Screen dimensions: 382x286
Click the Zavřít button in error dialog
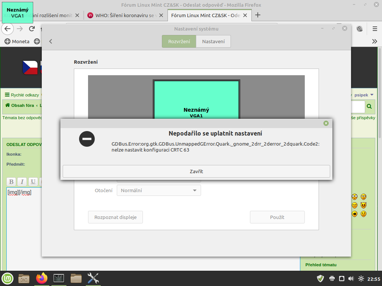196,171
